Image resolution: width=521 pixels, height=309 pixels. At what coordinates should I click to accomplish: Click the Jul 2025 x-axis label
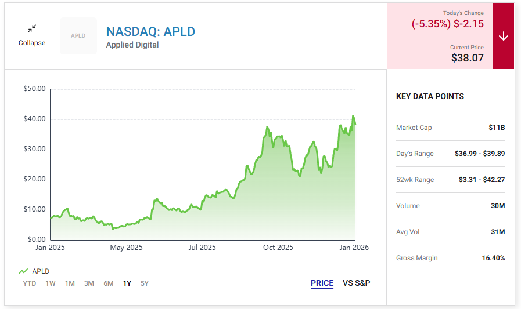[x=202, y=248]
